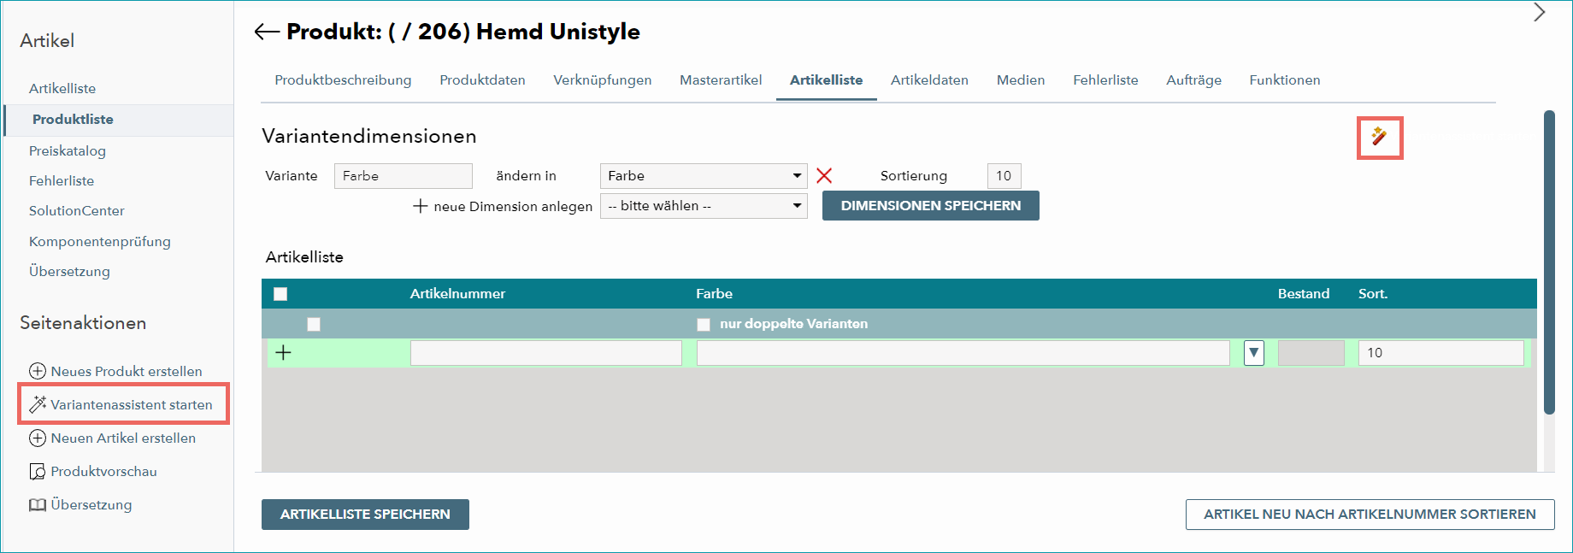Click the Bestand column header
The width and height of the screenshot is (1573, 553).
(x=1304, y=294)
